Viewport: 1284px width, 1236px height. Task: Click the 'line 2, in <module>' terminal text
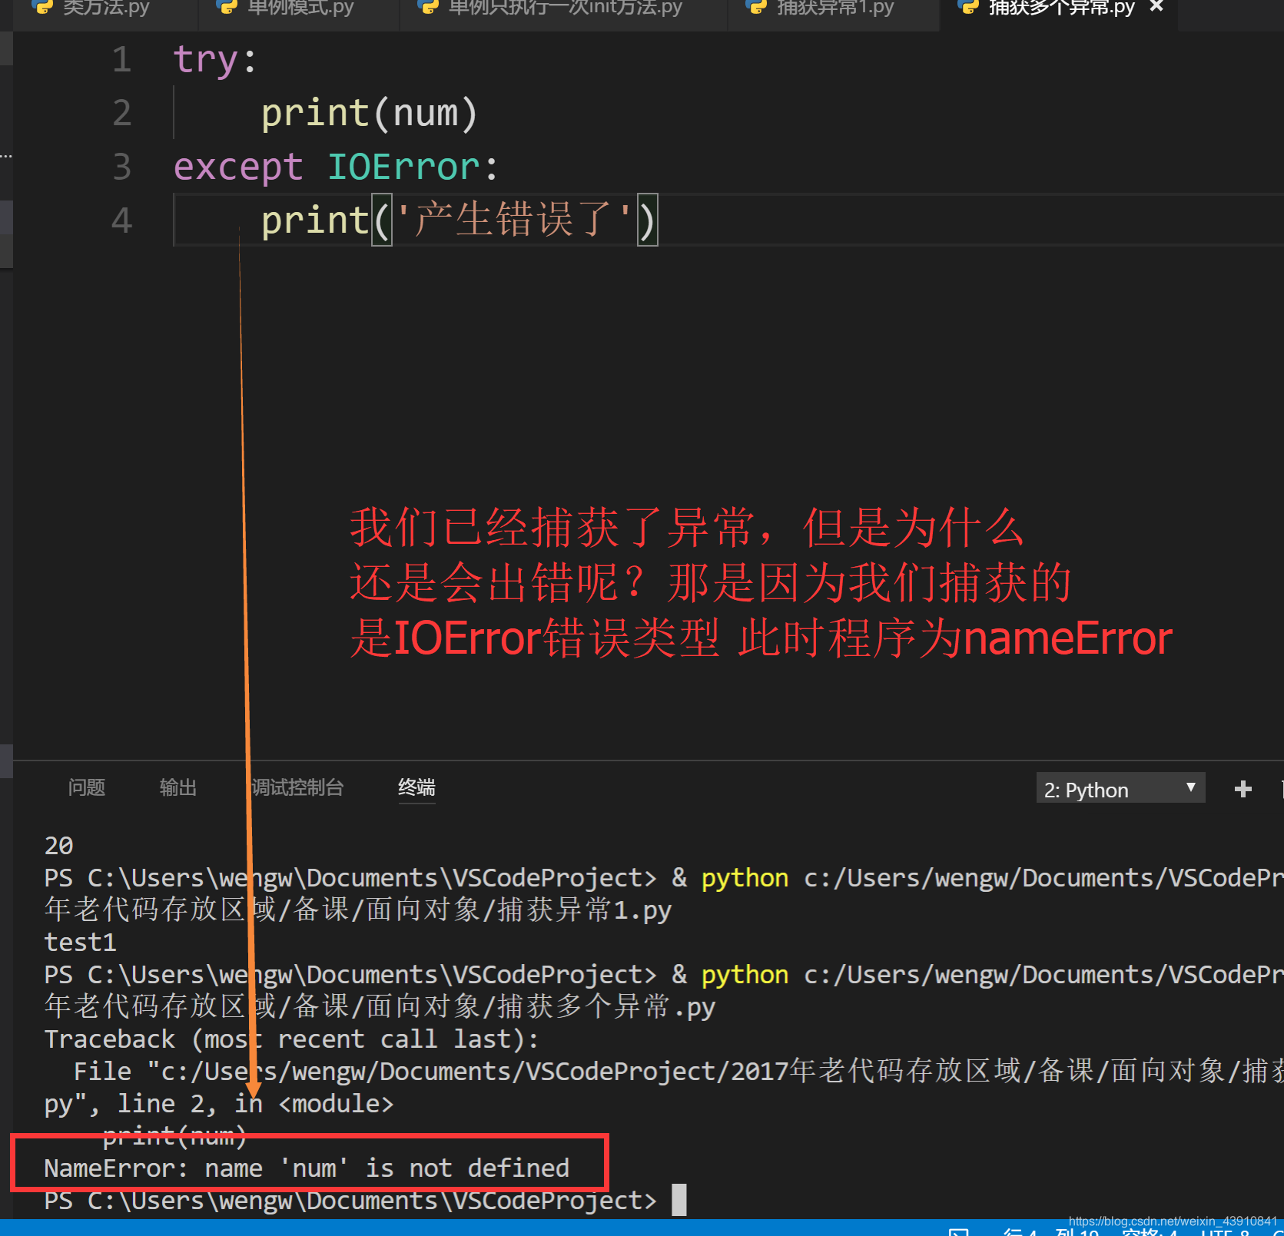(x=254, y=1104)
